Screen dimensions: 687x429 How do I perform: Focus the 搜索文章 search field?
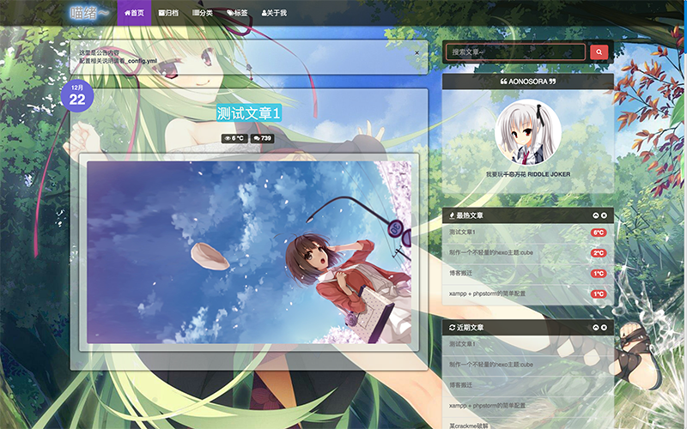(x=515, y=52)
